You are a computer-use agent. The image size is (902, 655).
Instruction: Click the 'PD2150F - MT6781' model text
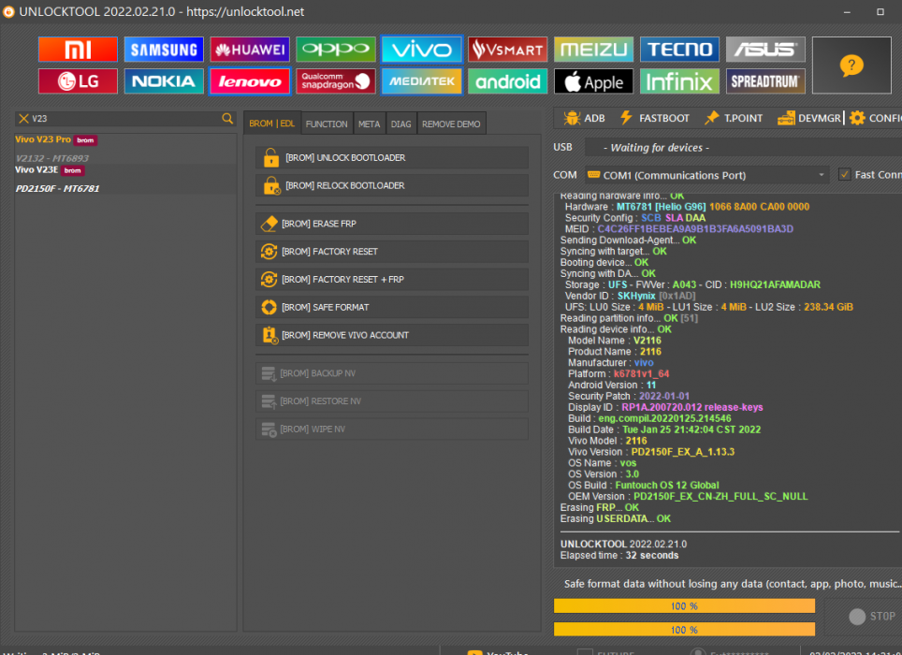pos(57,189)
